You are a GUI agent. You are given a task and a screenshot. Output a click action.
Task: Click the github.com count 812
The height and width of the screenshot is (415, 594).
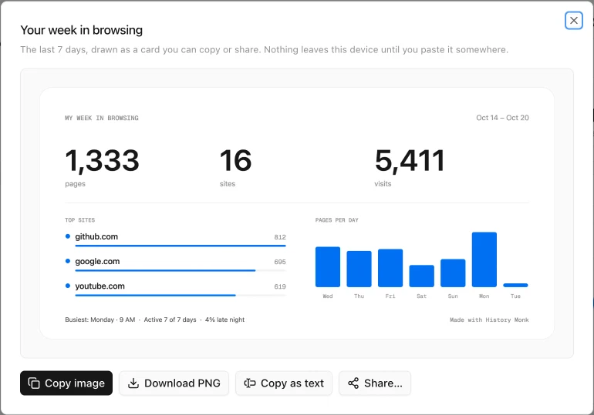point(280,237)
